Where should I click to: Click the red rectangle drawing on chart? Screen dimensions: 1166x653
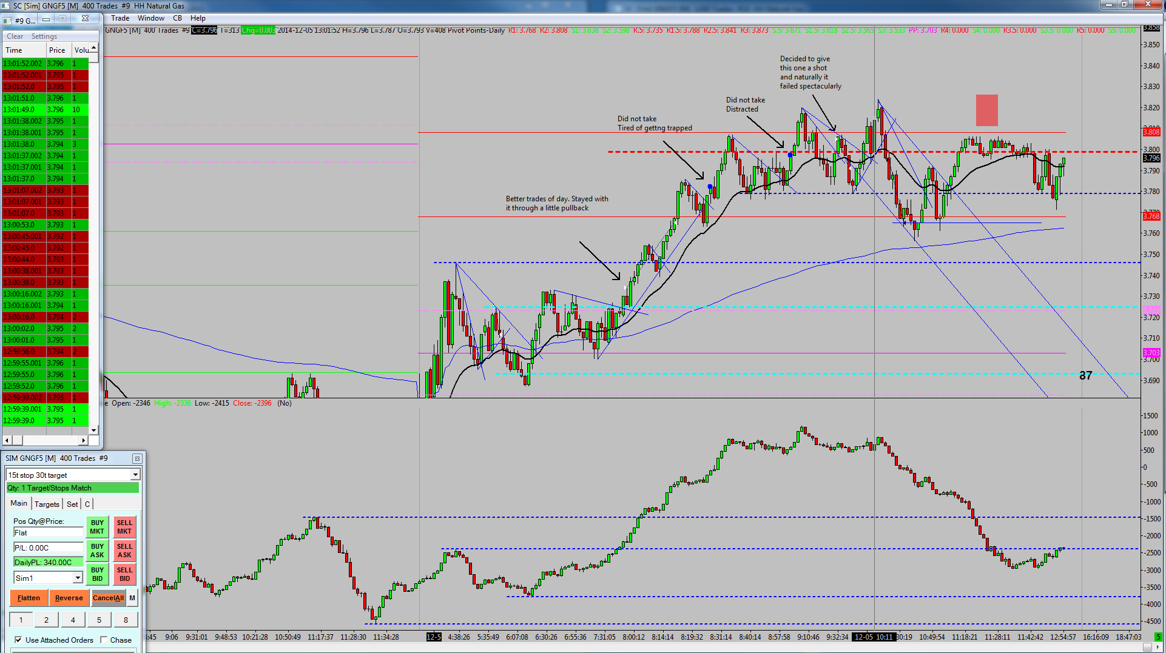coord(987,110)
